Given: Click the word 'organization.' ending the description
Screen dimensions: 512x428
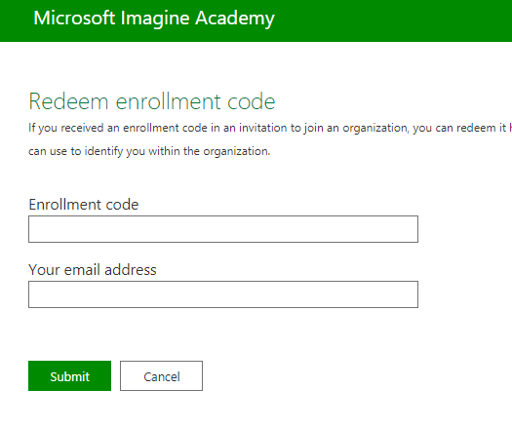Looking at the screenshot, I should pos(237,151).
